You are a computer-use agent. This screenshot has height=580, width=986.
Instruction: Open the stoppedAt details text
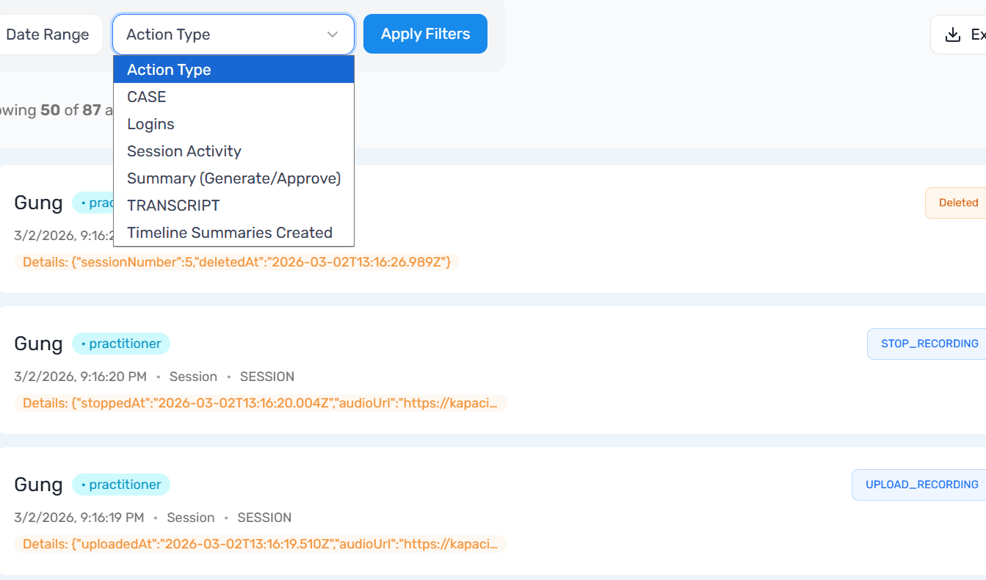pyautogui.click(x=261, y=403)
